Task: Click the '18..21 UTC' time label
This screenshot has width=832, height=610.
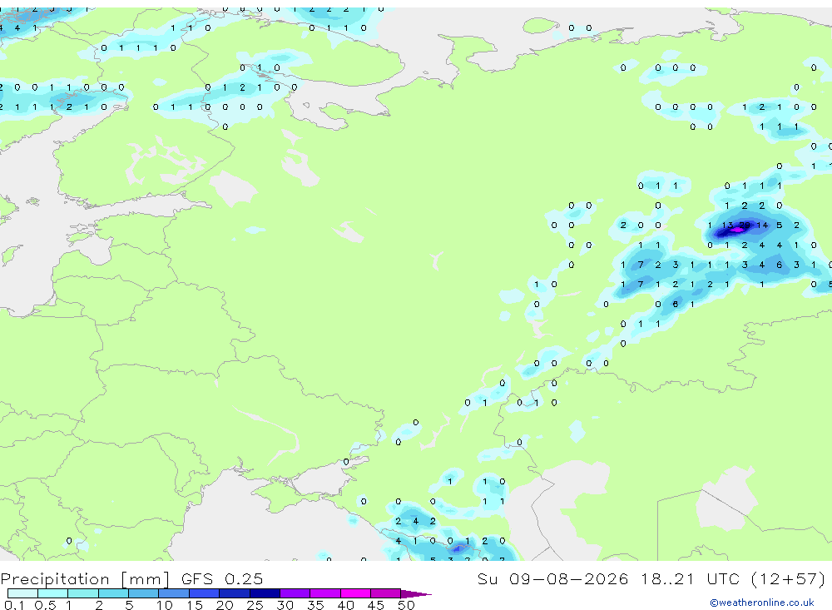Action: tap(690, 578)
